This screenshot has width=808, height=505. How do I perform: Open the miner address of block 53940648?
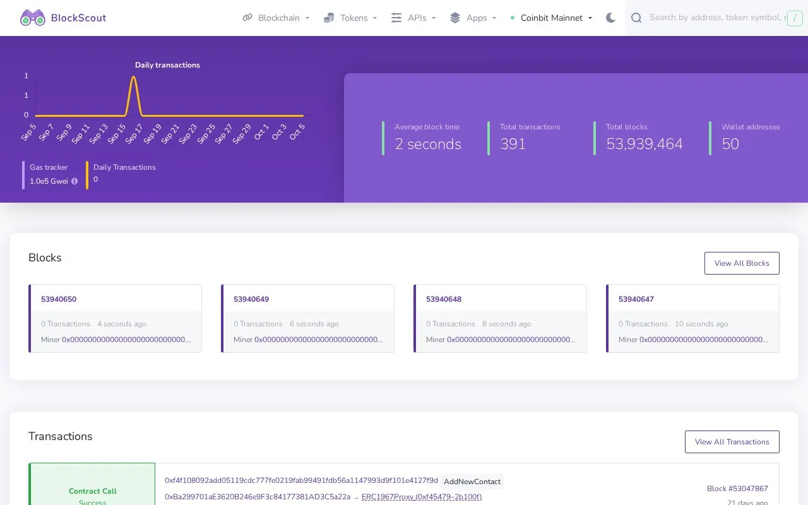click(511, 340)
